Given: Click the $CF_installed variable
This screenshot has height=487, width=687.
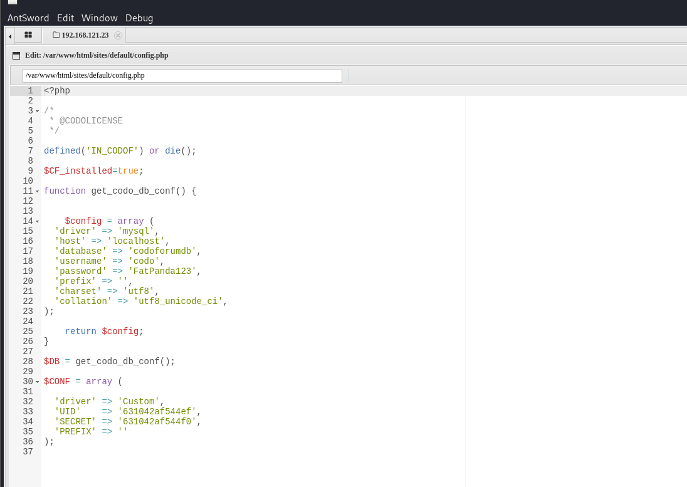Looking at the screenshot, I should coord(78,171).
